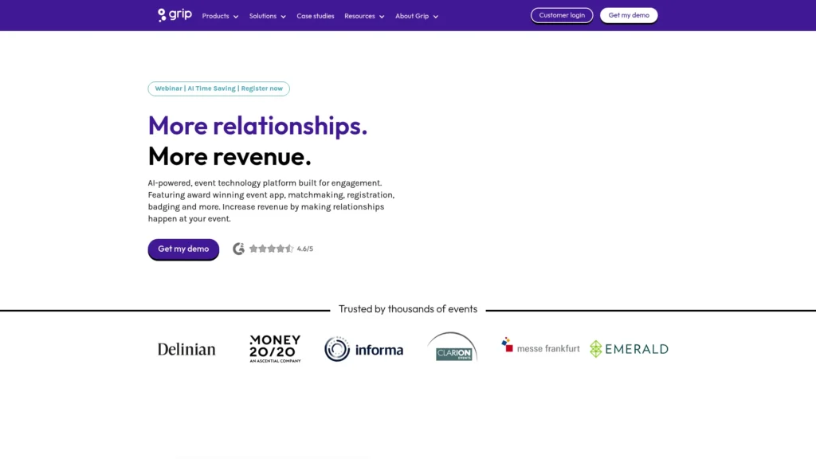816x459 pixels.
Task: Click the Delinian logo
Action: pos(186,349)
